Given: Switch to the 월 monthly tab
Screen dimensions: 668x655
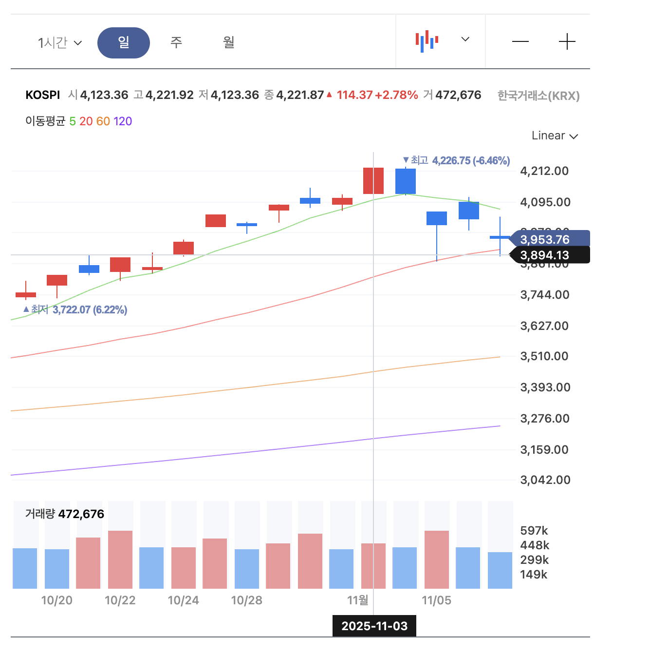Looking at the screenshot, I should (x=229, y=43).
